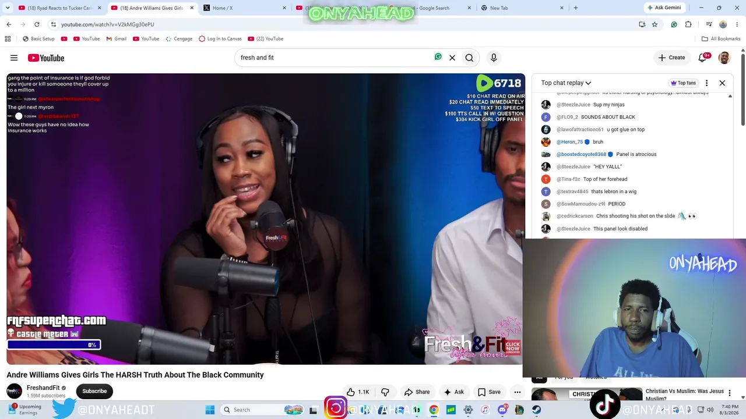Subscribe to the FreshandFit channel

coord(94,391)
